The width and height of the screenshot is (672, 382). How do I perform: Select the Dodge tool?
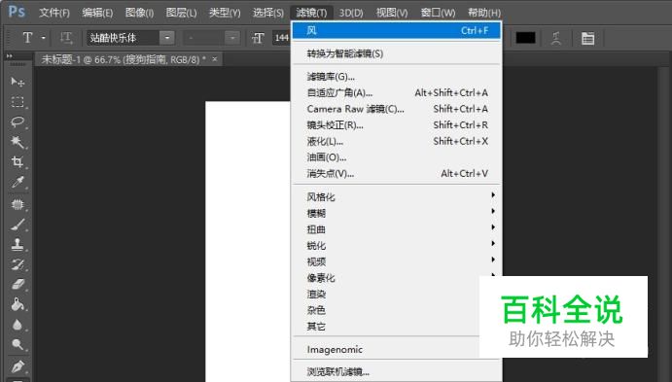pyautogui.click(x=18, y=345)
